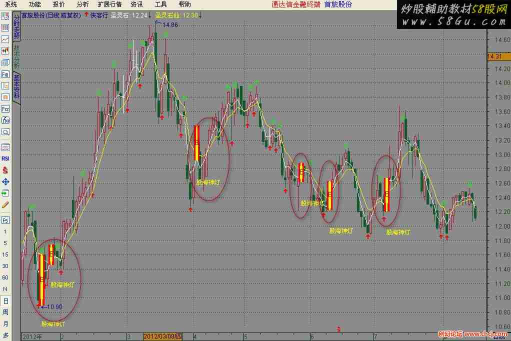
Task: Click the wavy indicator lines icon
Action: point(5,147)
